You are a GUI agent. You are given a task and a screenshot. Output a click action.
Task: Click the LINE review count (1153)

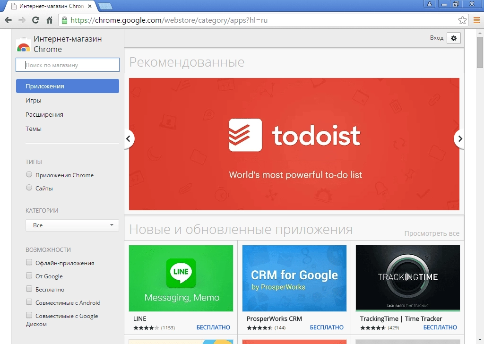point(168,327)
